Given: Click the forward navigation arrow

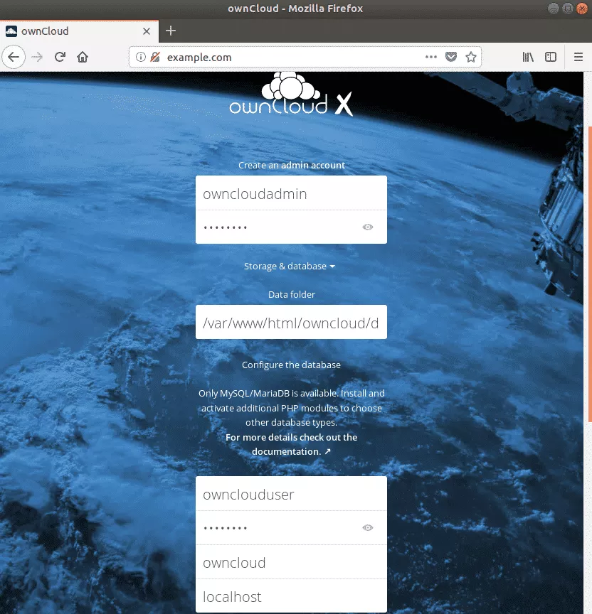Looking at the screenshot, I should pyautogui.click(x=37, y=57).
